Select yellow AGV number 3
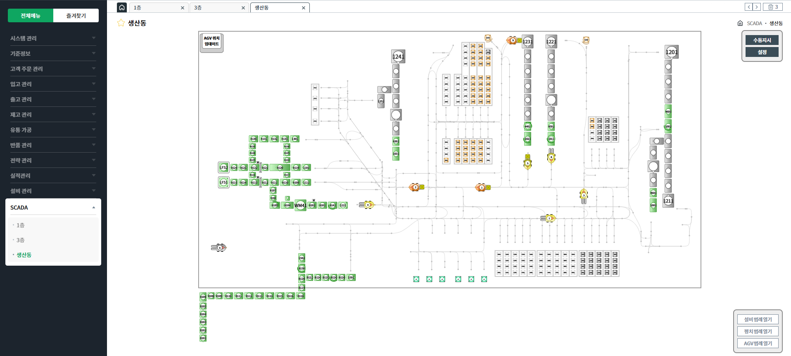 click(x=584, y=196)
